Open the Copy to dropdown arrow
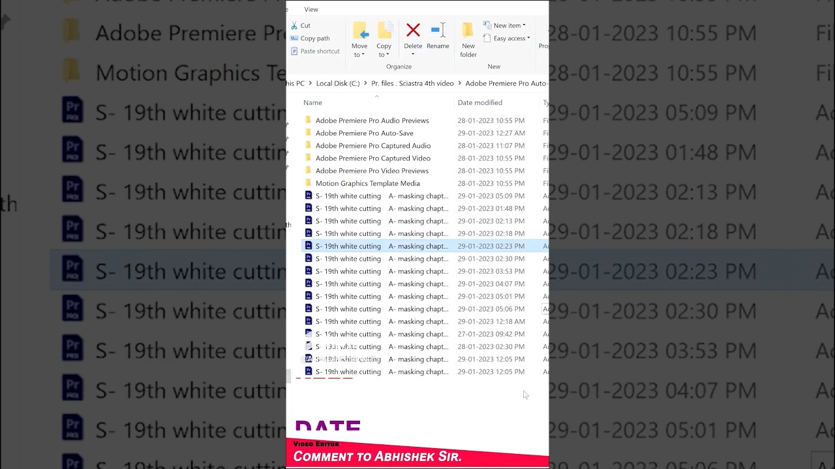The image size is (835, 469). (x=388, y=55)
